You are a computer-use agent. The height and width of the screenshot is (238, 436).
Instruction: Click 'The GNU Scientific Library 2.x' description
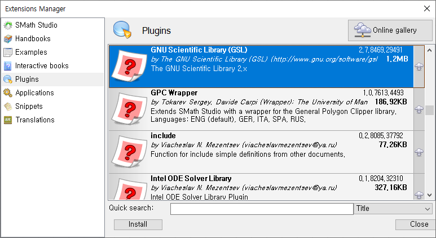(x=199, y=69)
